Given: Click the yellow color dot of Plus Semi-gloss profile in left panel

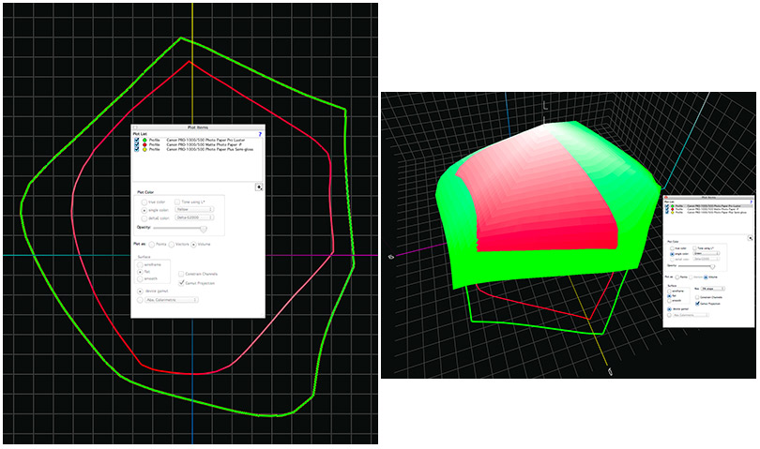Looking at the screenshot, I should pyautogui.click(x=144, y=150).
